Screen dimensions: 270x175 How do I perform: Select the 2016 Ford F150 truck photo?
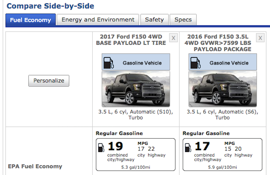(223, 89)
